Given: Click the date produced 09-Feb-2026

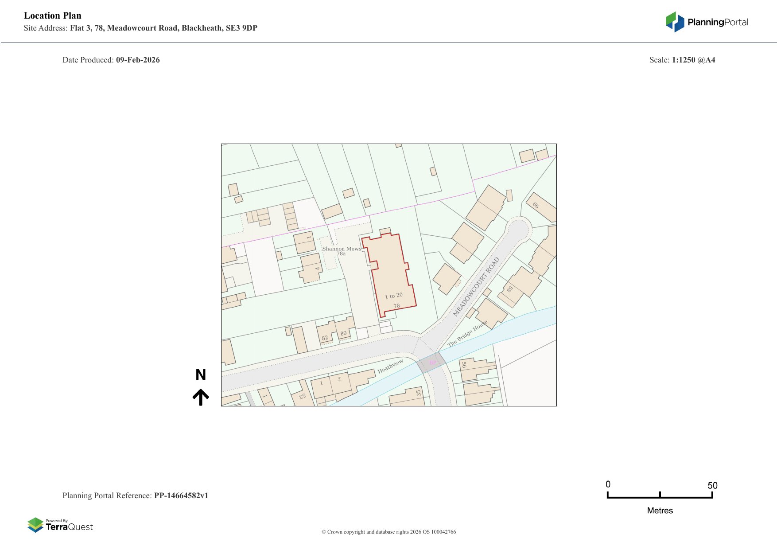Looking at the screenshot, I should tap(138, 60).
